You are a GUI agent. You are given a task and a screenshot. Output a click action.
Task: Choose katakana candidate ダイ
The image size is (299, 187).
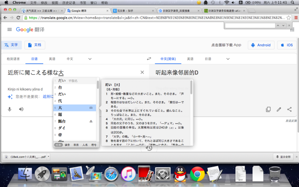tap(75, 128)
